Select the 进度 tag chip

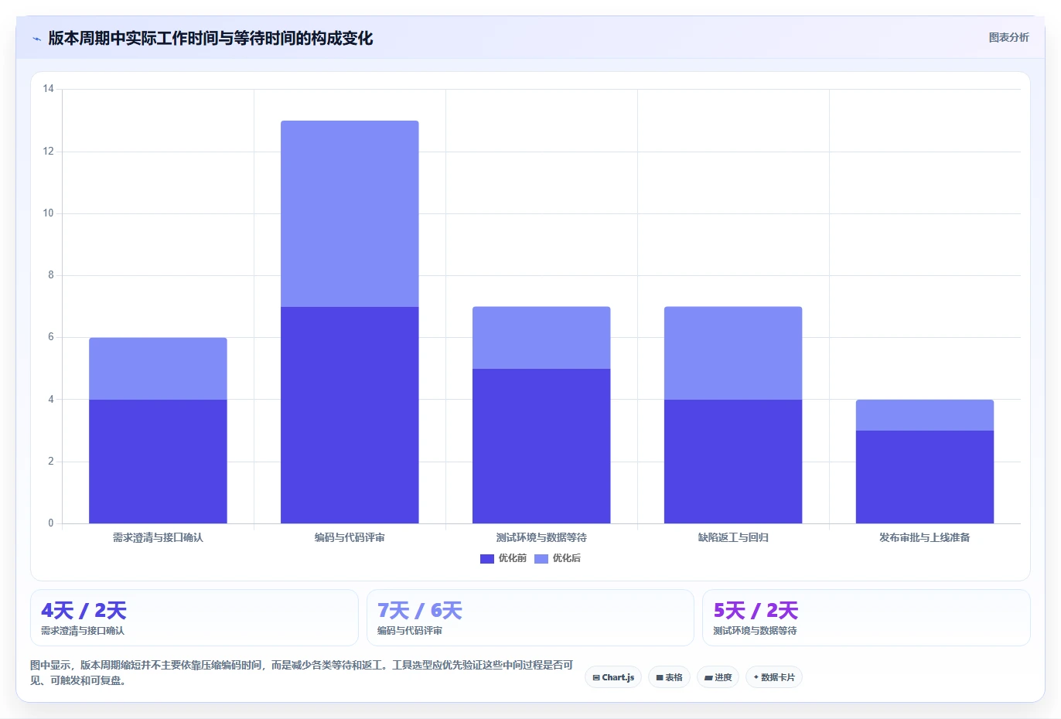pyautogui.click(x=718, y=677)
